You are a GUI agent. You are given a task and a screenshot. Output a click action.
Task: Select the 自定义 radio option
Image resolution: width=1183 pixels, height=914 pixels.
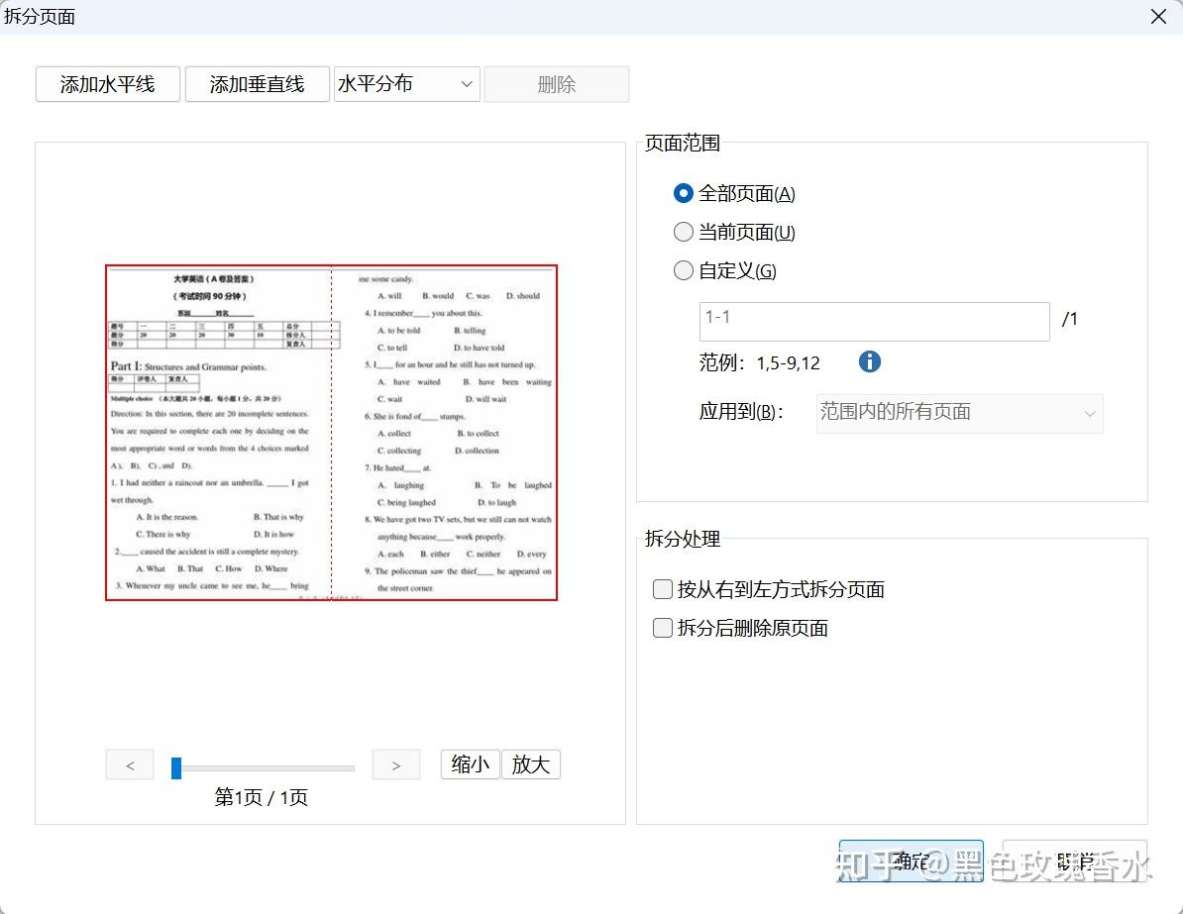click(683, 270)
